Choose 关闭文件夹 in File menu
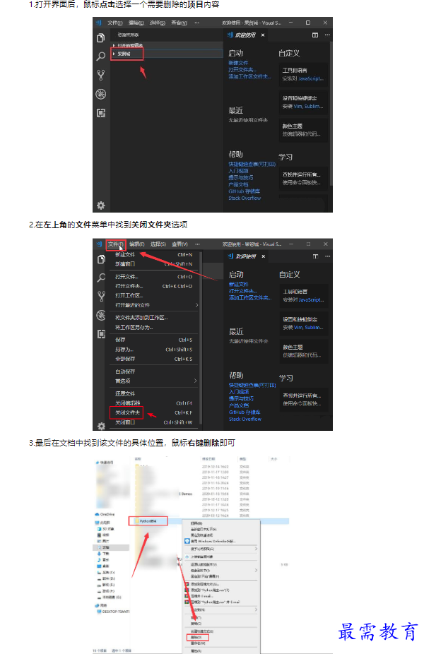This screenshot has height=654, width=424. tap(155, 412)
